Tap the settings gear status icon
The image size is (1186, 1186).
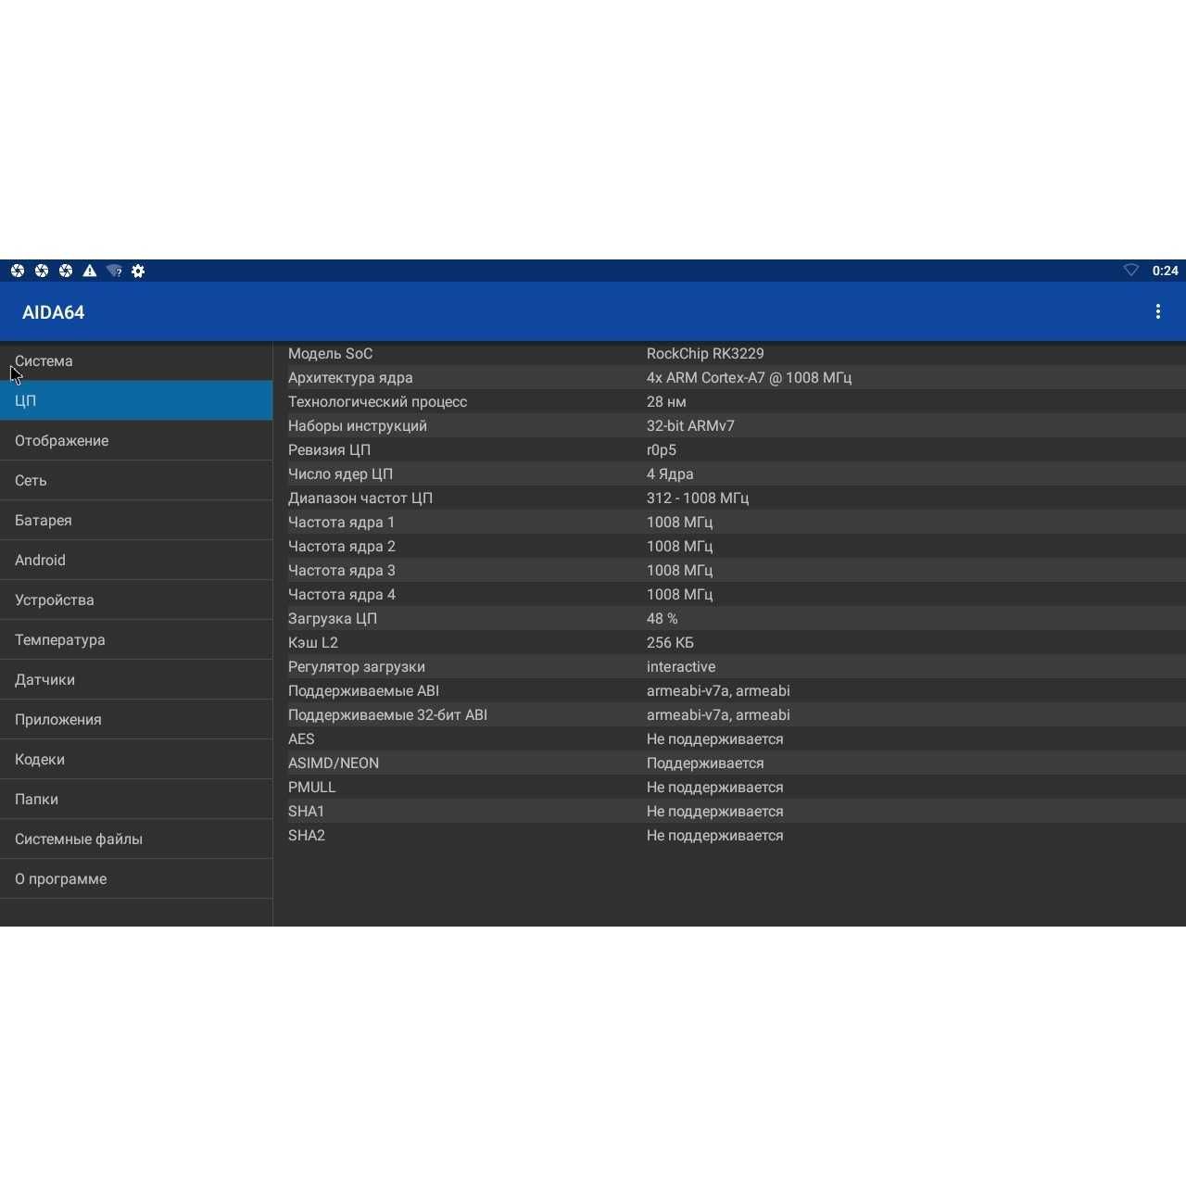coord(138,271)
